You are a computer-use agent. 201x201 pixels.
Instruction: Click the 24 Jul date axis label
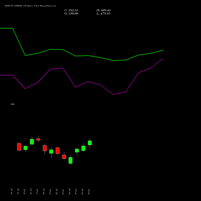70,191
